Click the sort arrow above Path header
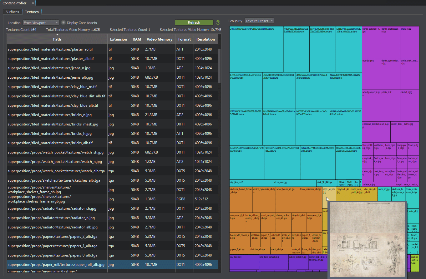Screen dimensions: 426x279 [57, 35]
